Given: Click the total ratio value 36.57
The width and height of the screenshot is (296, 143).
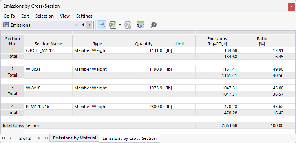Looking at the screenshot, I should (262, 94).
